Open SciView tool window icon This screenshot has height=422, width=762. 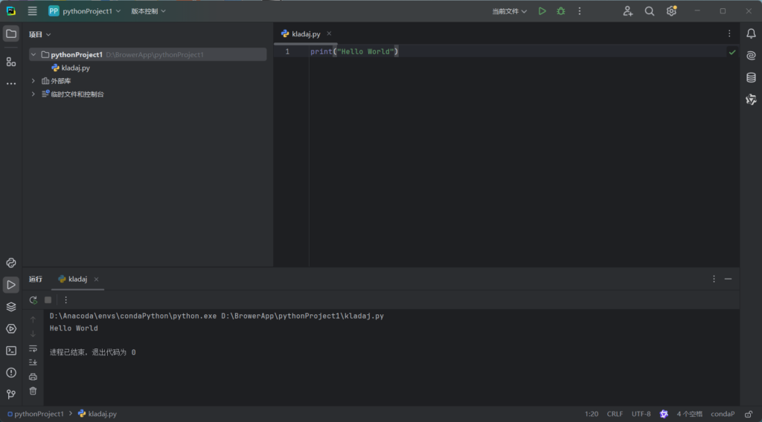tap(751, 100)
